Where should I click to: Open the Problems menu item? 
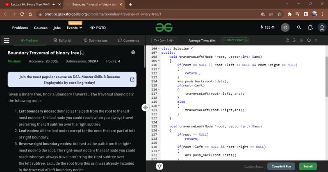20,28
